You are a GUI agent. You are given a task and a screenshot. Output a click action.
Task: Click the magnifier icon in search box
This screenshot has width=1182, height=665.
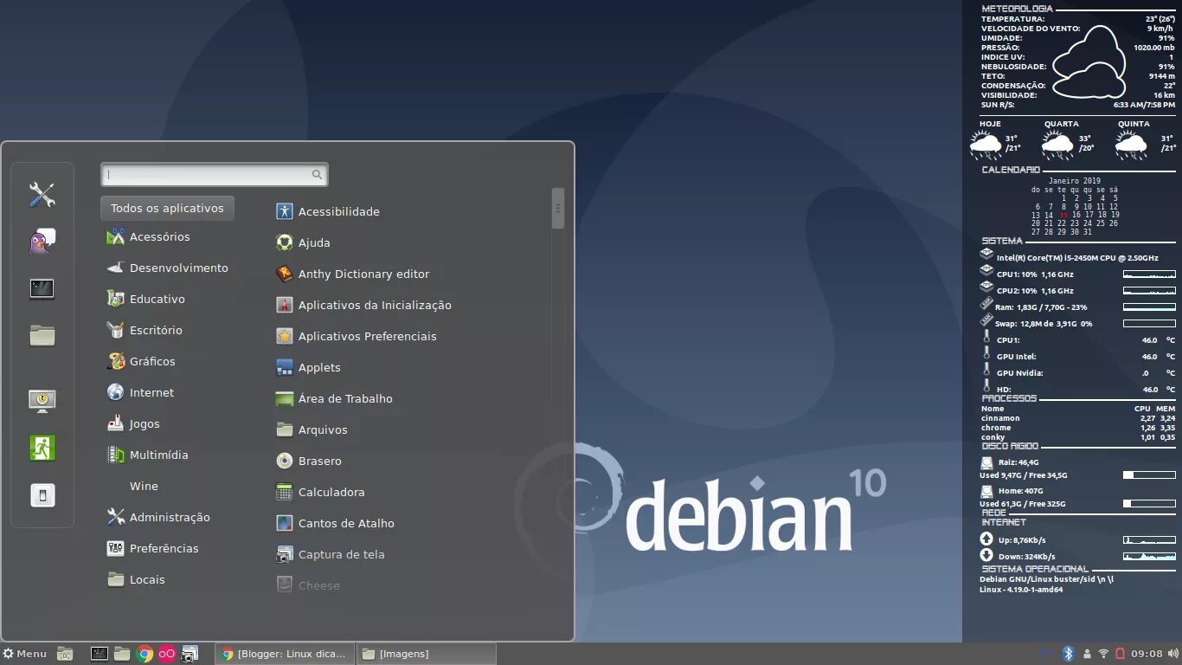[317, 174]
